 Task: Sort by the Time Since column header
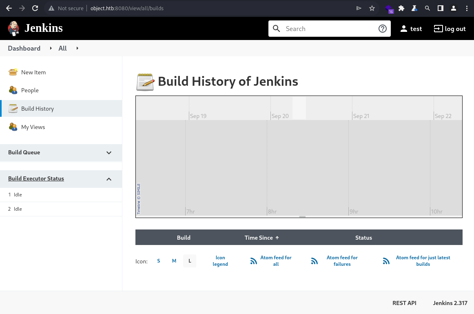[262, 238]
